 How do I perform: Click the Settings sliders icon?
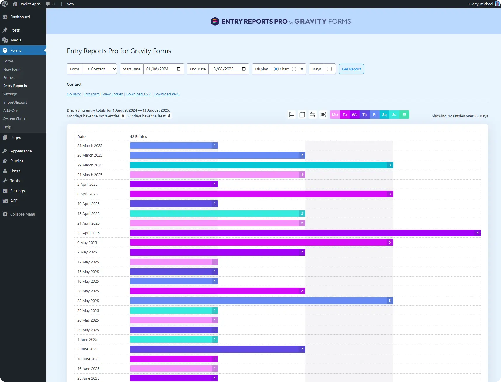pyautogui.click(x=5, y=191)
